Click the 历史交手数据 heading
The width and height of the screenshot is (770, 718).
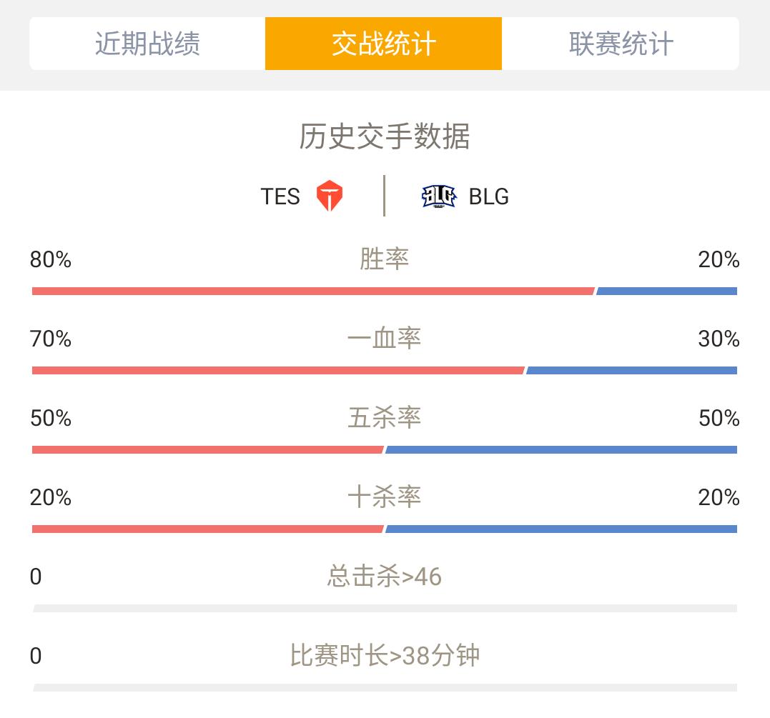click(385, 136)
